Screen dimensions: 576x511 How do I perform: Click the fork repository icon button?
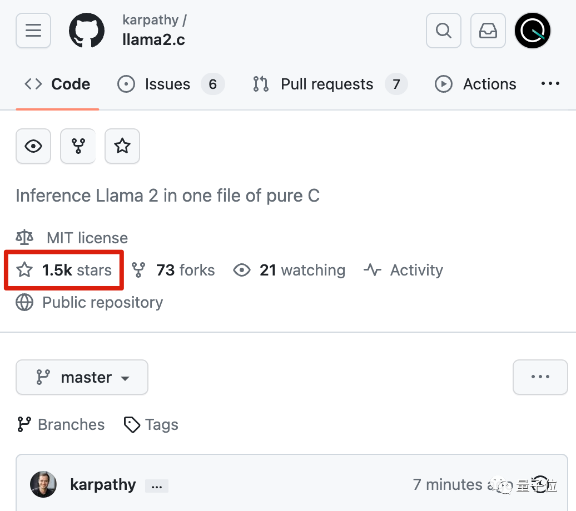point(78,146)
